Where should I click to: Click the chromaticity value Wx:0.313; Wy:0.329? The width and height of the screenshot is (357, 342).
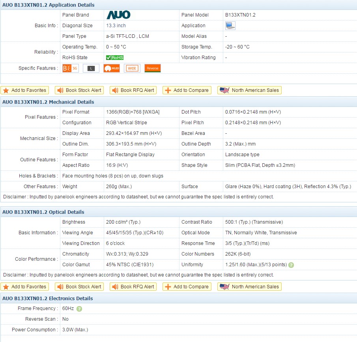coord(127,254)
